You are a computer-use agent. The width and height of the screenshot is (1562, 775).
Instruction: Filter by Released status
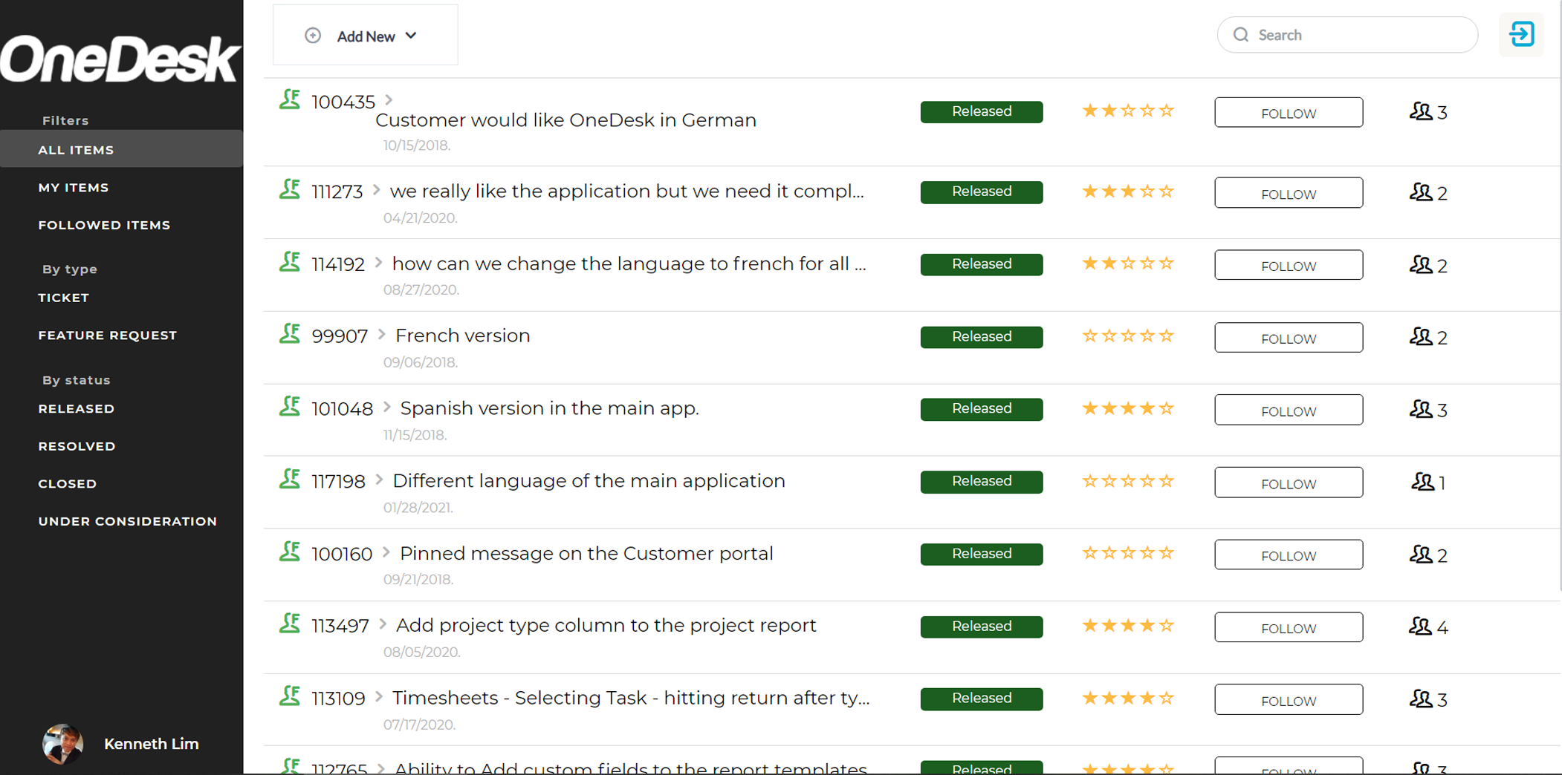click(x=77, y=409)
